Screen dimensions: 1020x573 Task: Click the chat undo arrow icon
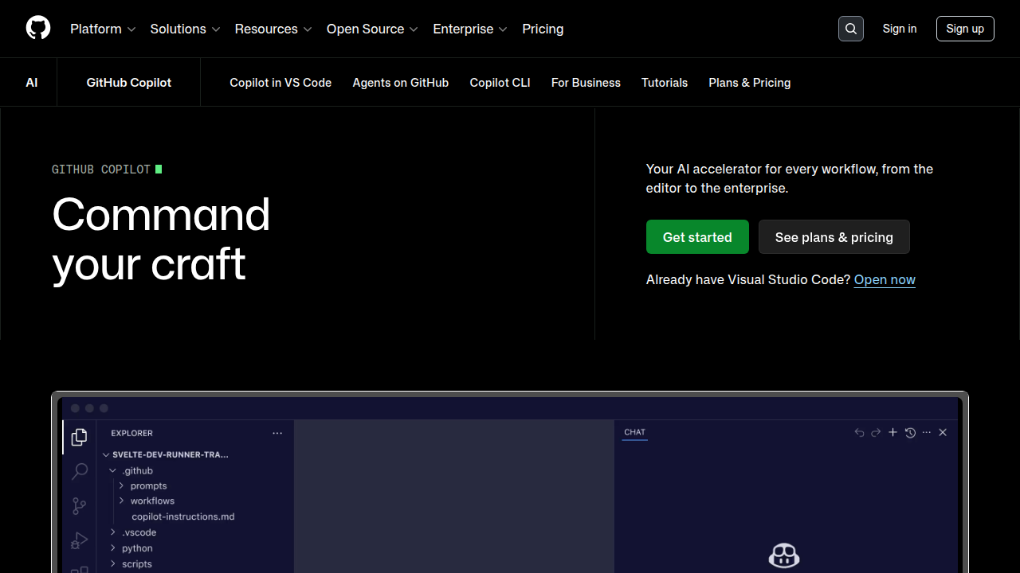(859, 432)
